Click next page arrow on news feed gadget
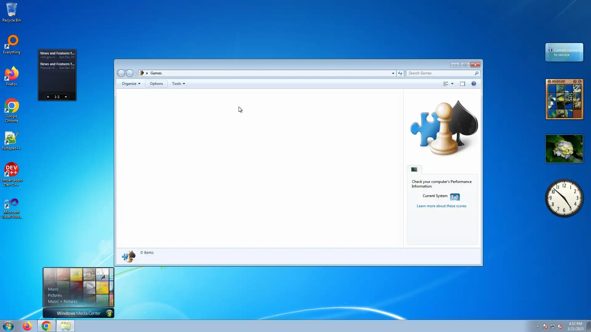 click(66, 97)
